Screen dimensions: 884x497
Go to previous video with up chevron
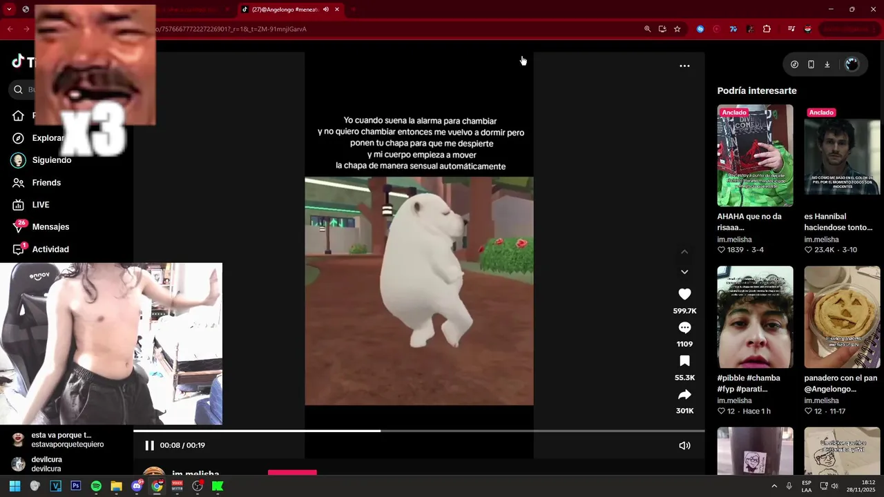(684, 252)
